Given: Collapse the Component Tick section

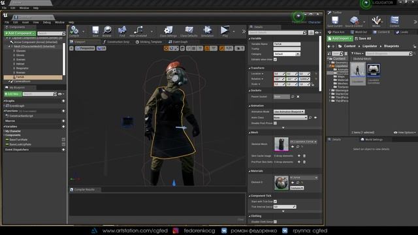Looking at the screenshot, I should [x=249, y=196].
